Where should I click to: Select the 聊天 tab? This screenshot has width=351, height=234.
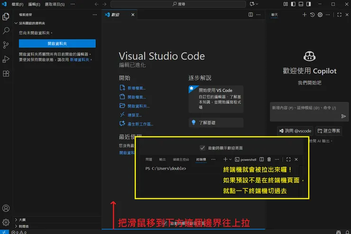275,15
